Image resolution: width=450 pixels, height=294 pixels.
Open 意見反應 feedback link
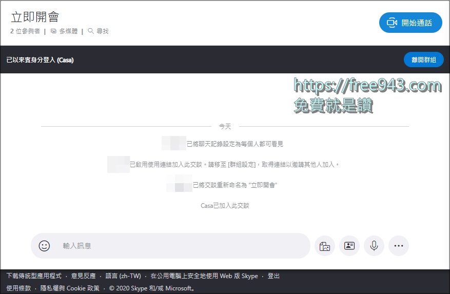pos(83,276)
